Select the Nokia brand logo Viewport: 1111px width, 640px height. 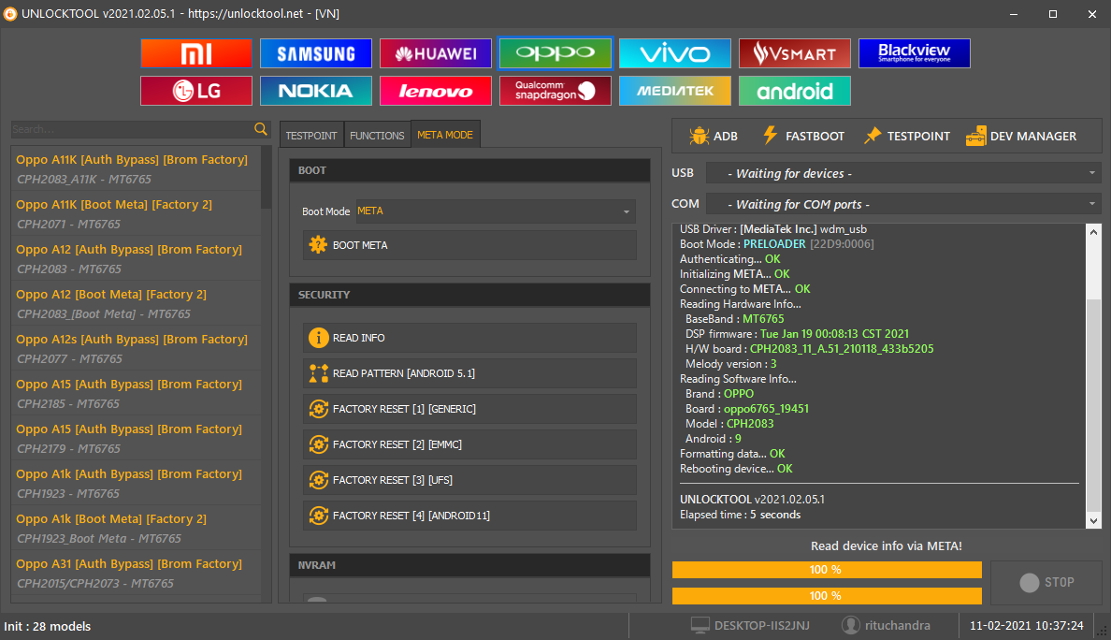(316, 91)
